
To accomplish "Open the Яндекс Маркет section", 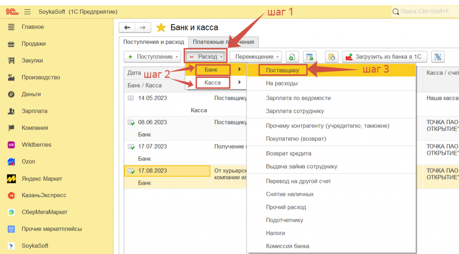I will 42,179.
